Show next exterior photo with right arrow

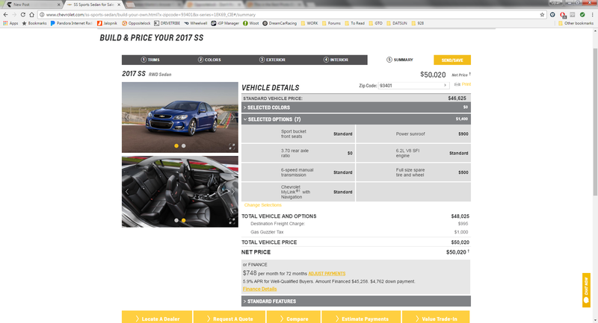(232, 117)
